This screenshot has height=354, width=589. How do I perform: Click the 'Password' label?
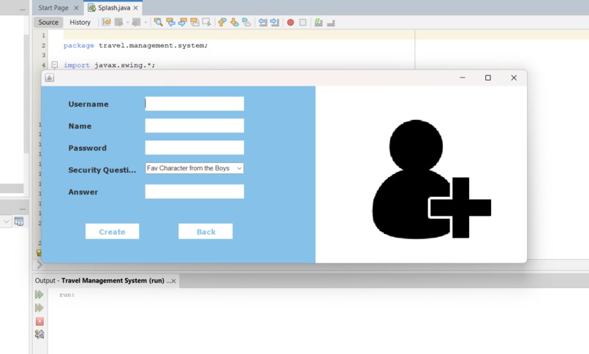coord(87,148)
